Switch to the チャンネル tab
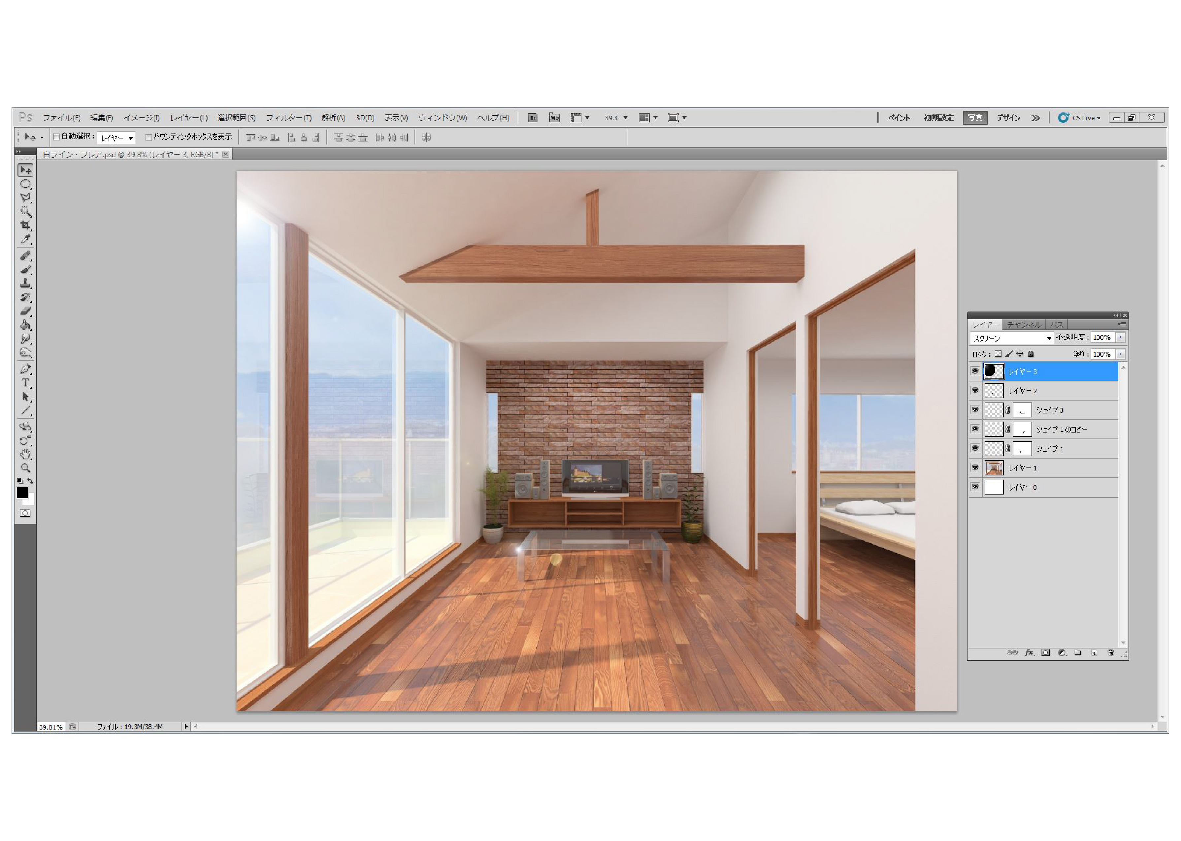The height and width of the screenshot is (841, 1181). [1024, 325]
